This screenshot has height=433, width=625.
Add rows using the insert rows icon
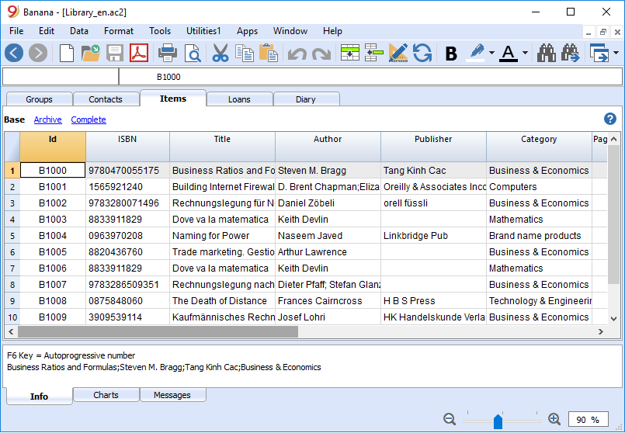click(350, 53)
